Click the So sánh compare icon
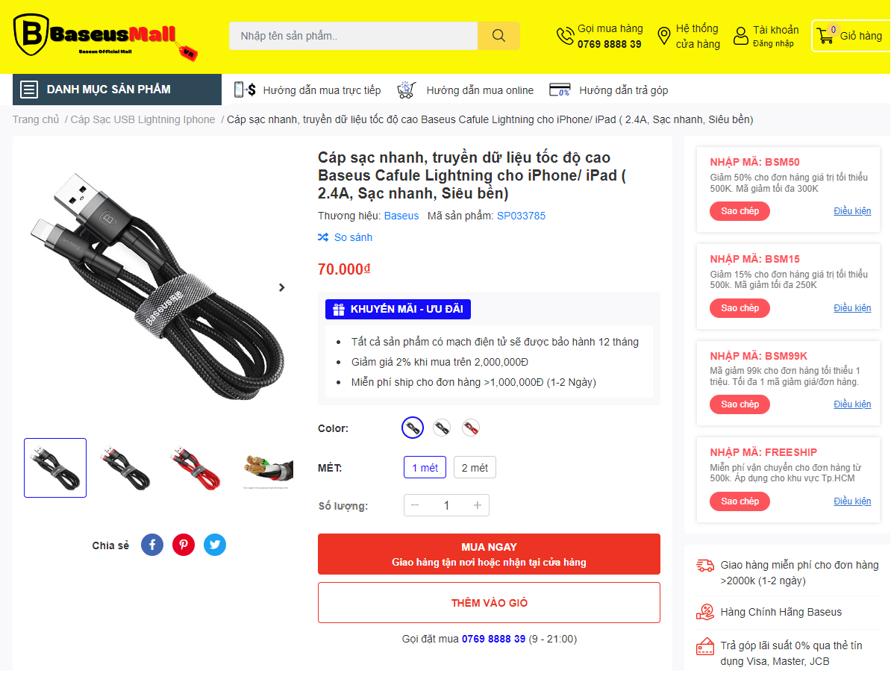This screenshot has height=688, width=891. click(323, 237)
